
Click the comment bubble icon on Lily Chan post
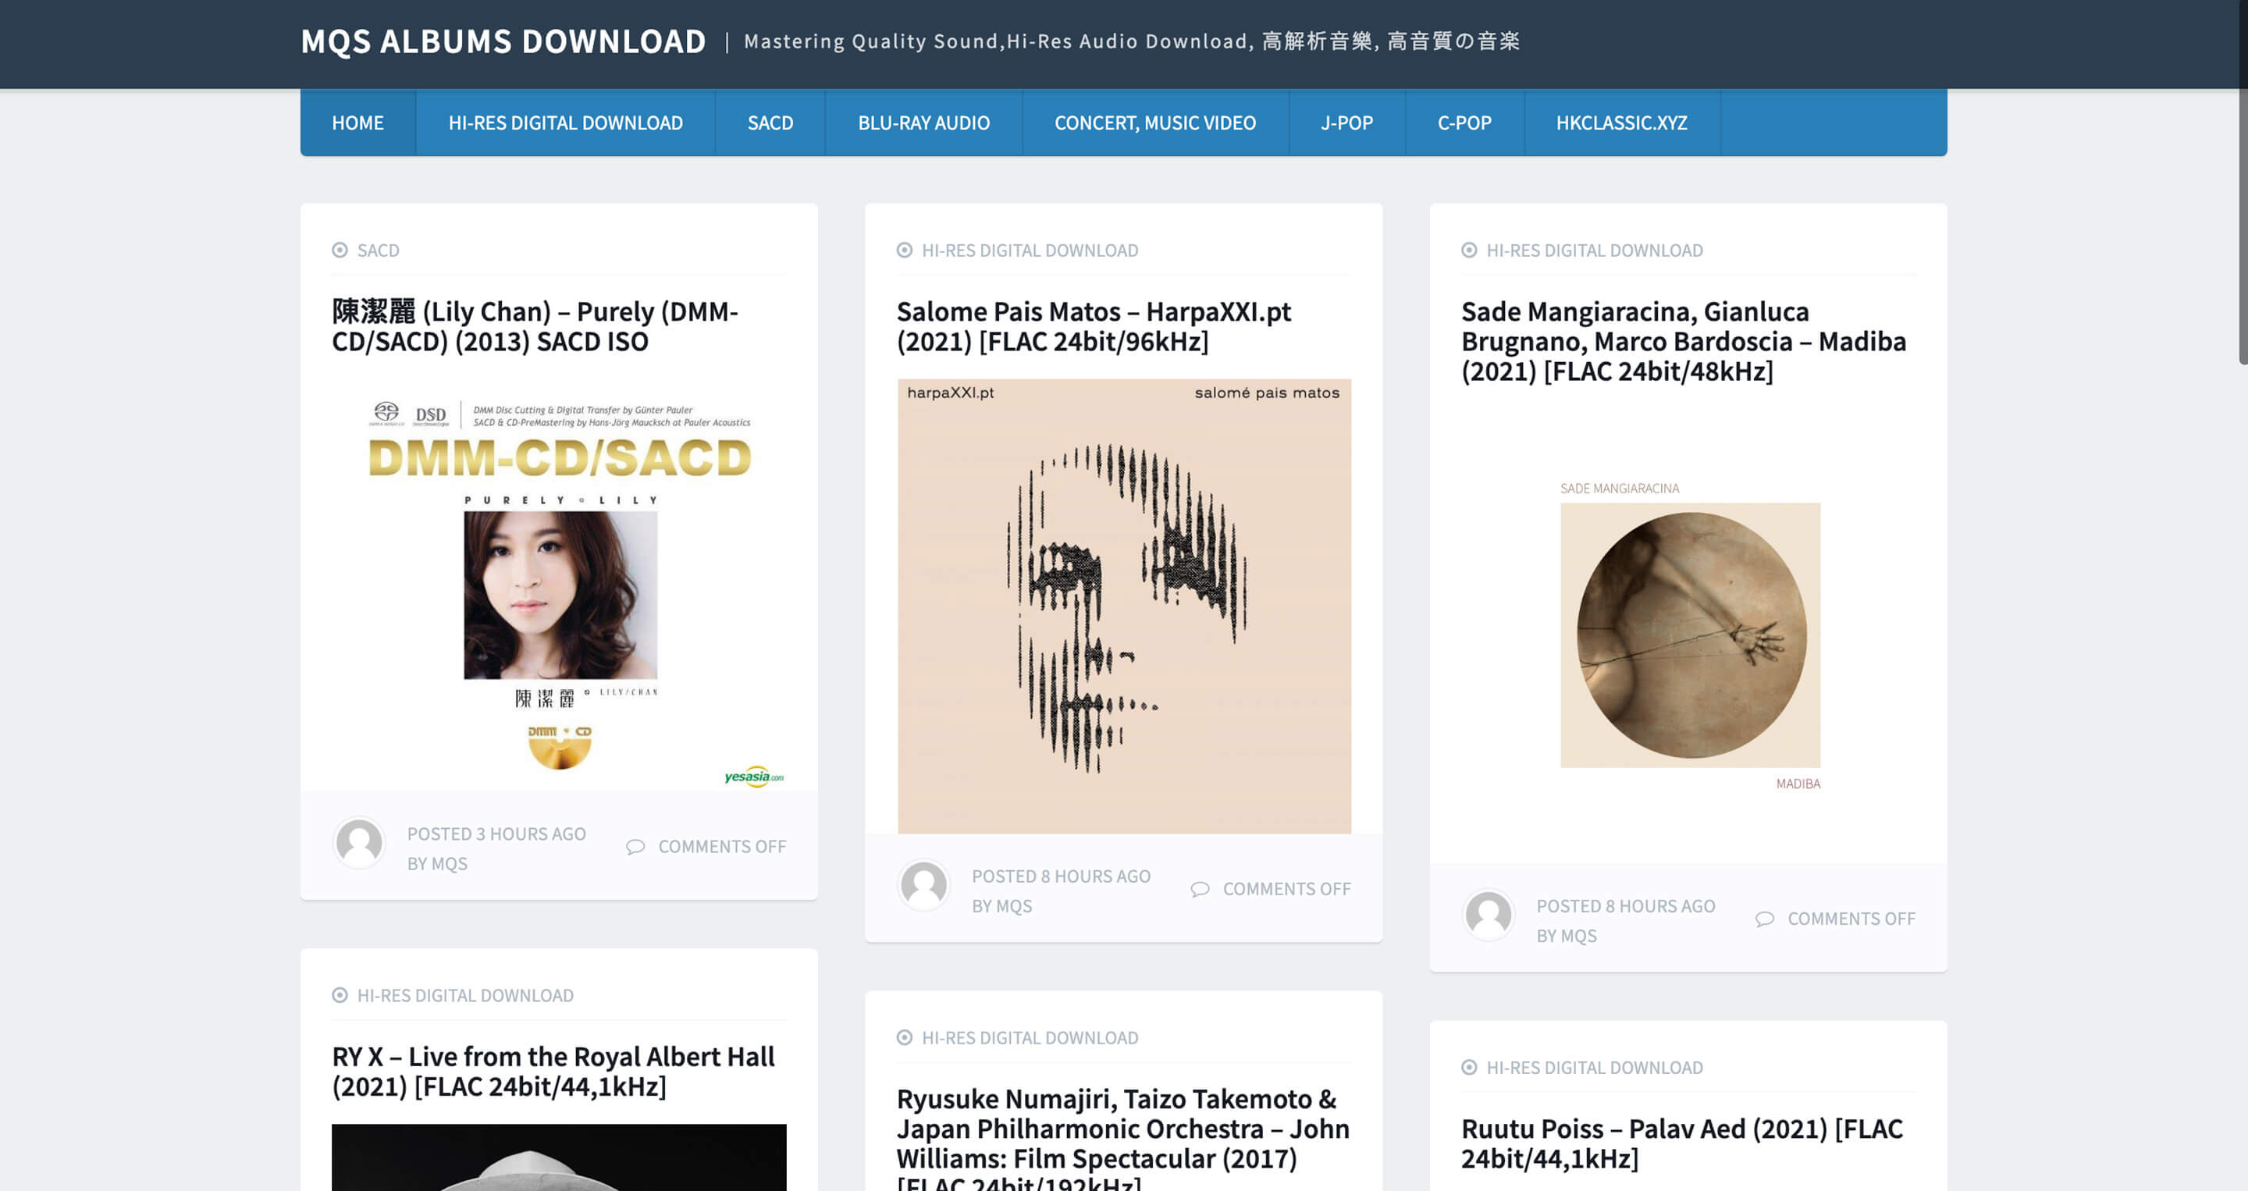[x=635, y=846]
